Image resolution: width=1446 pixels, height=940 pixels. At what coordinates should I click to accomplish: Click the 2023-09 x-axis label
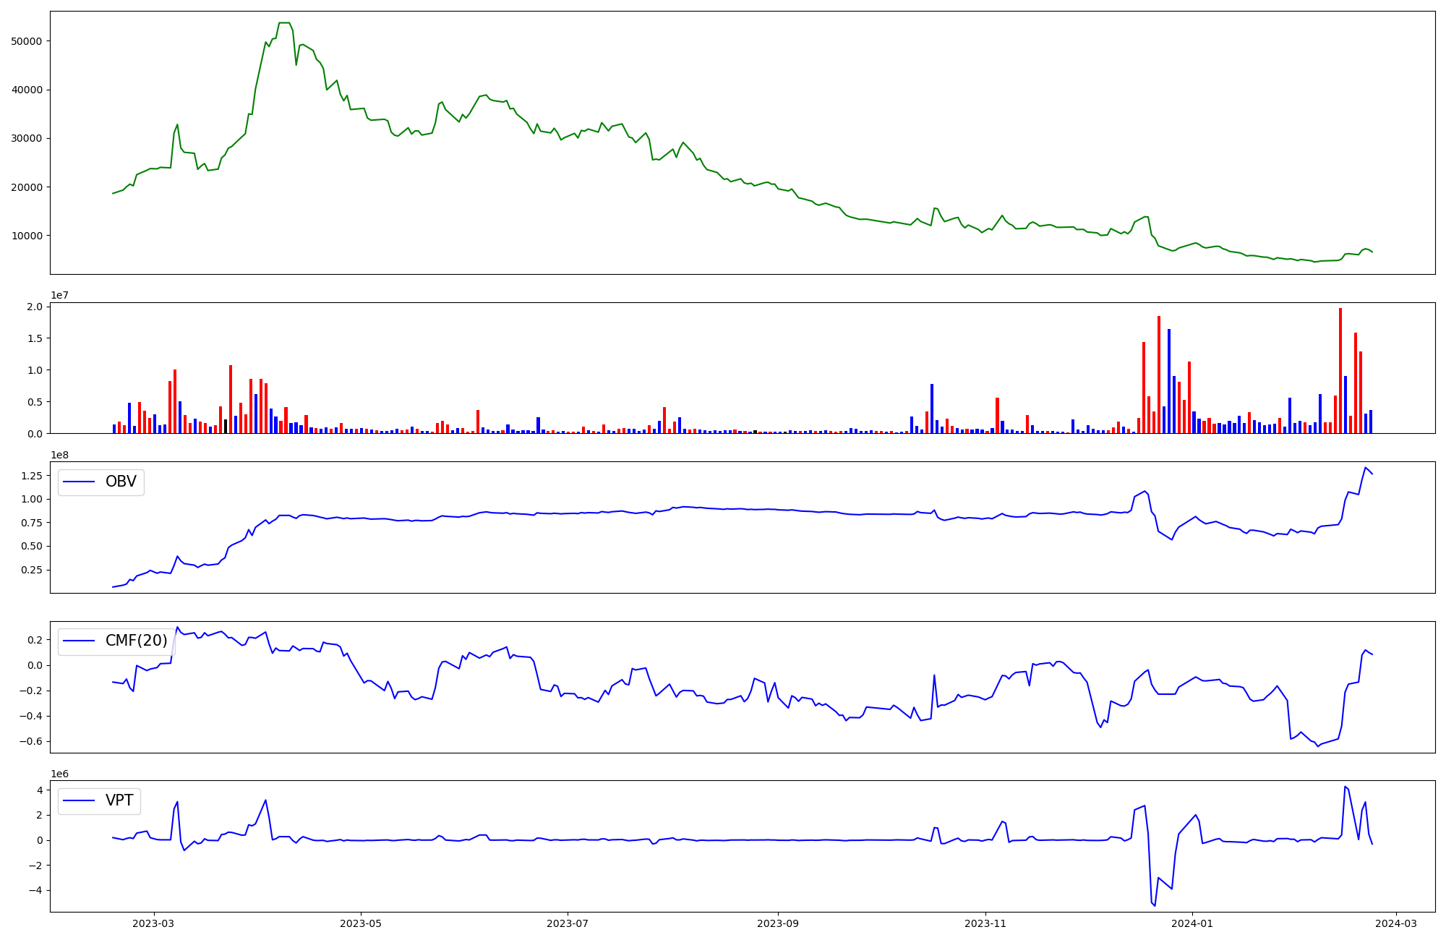click(778, 923)
